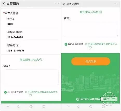
Task: Collapse navigation bar with left down chevron
Action: (8, 107)
